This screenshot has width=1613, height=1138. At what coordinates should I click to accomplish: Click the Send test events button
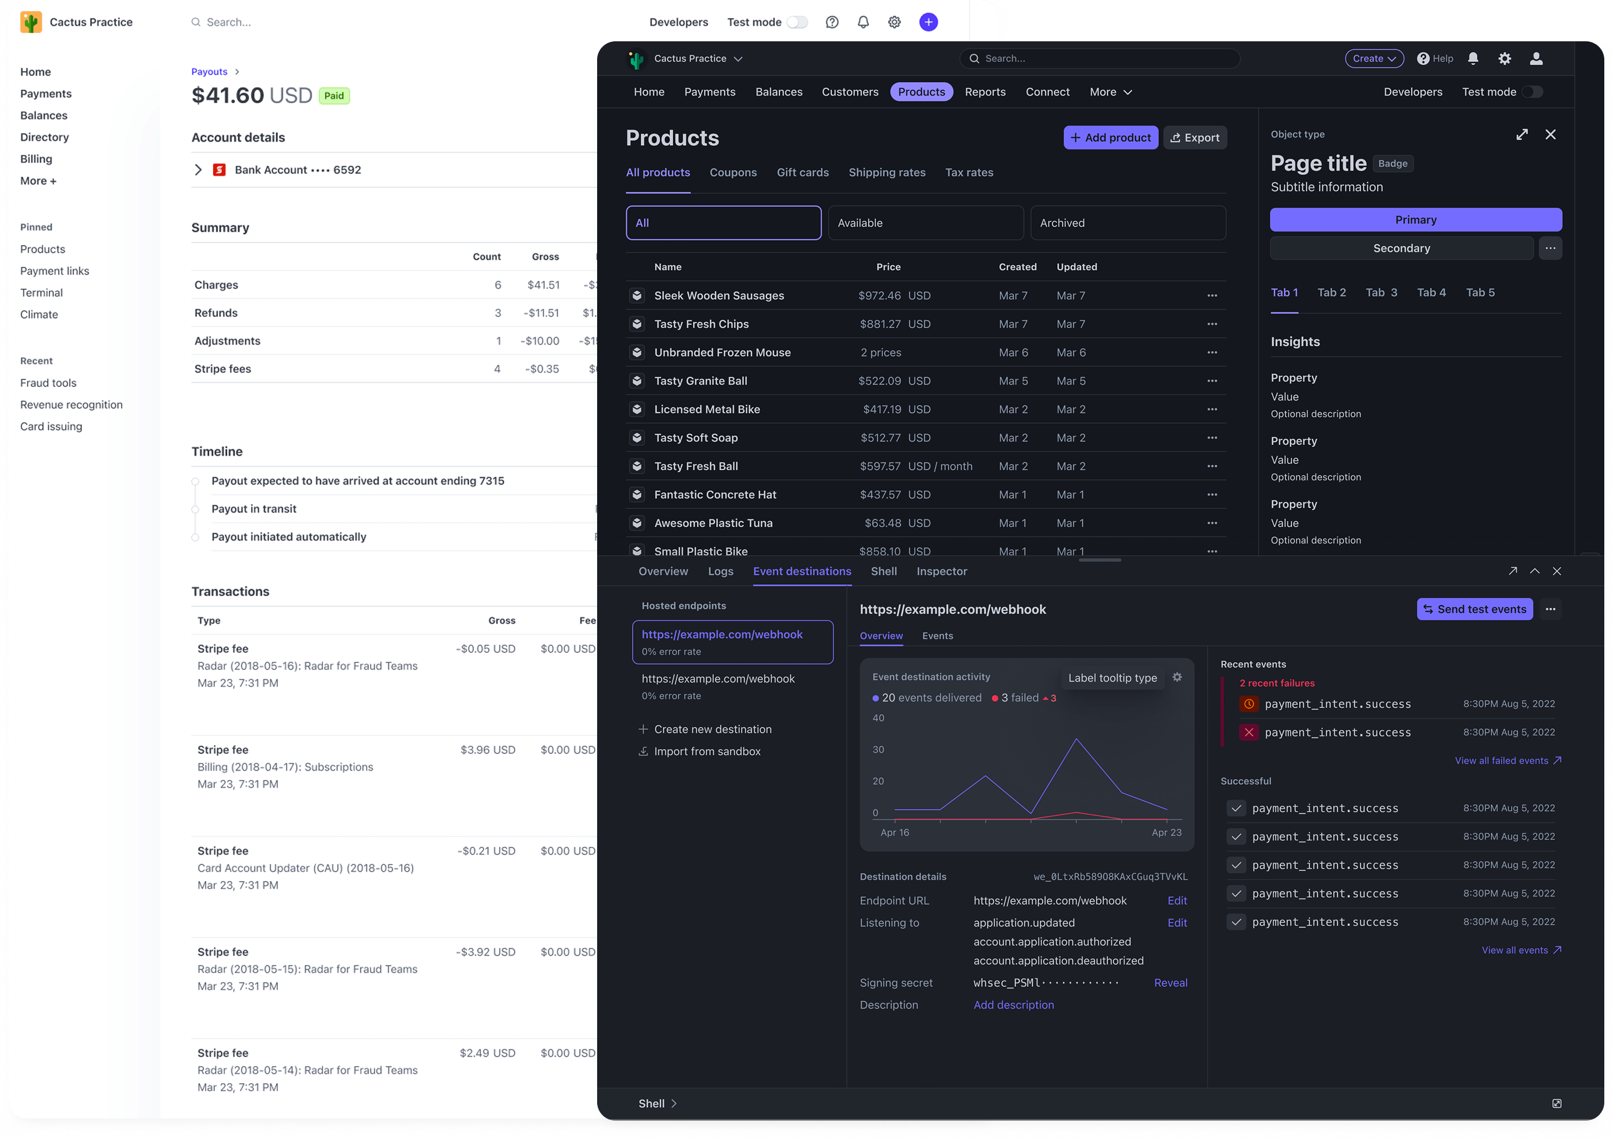[1474, 609]
